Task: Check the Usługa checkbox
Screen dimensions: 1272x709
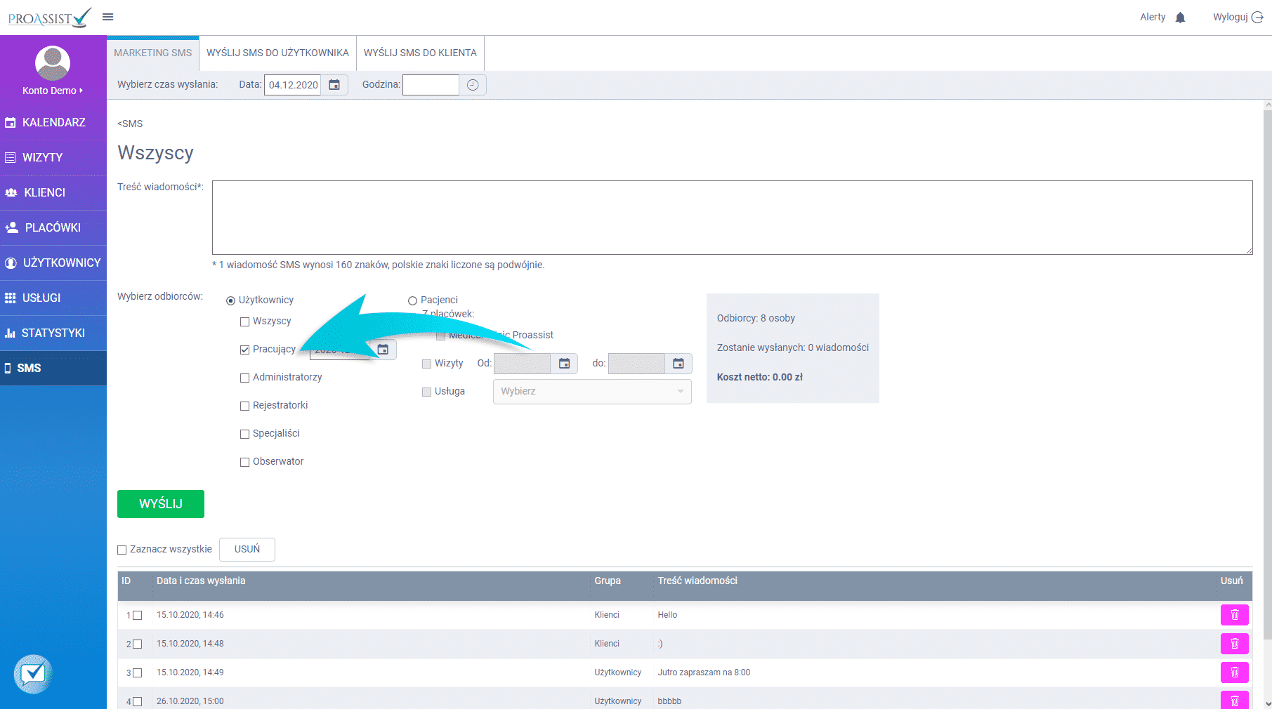Action: (426, 392)
